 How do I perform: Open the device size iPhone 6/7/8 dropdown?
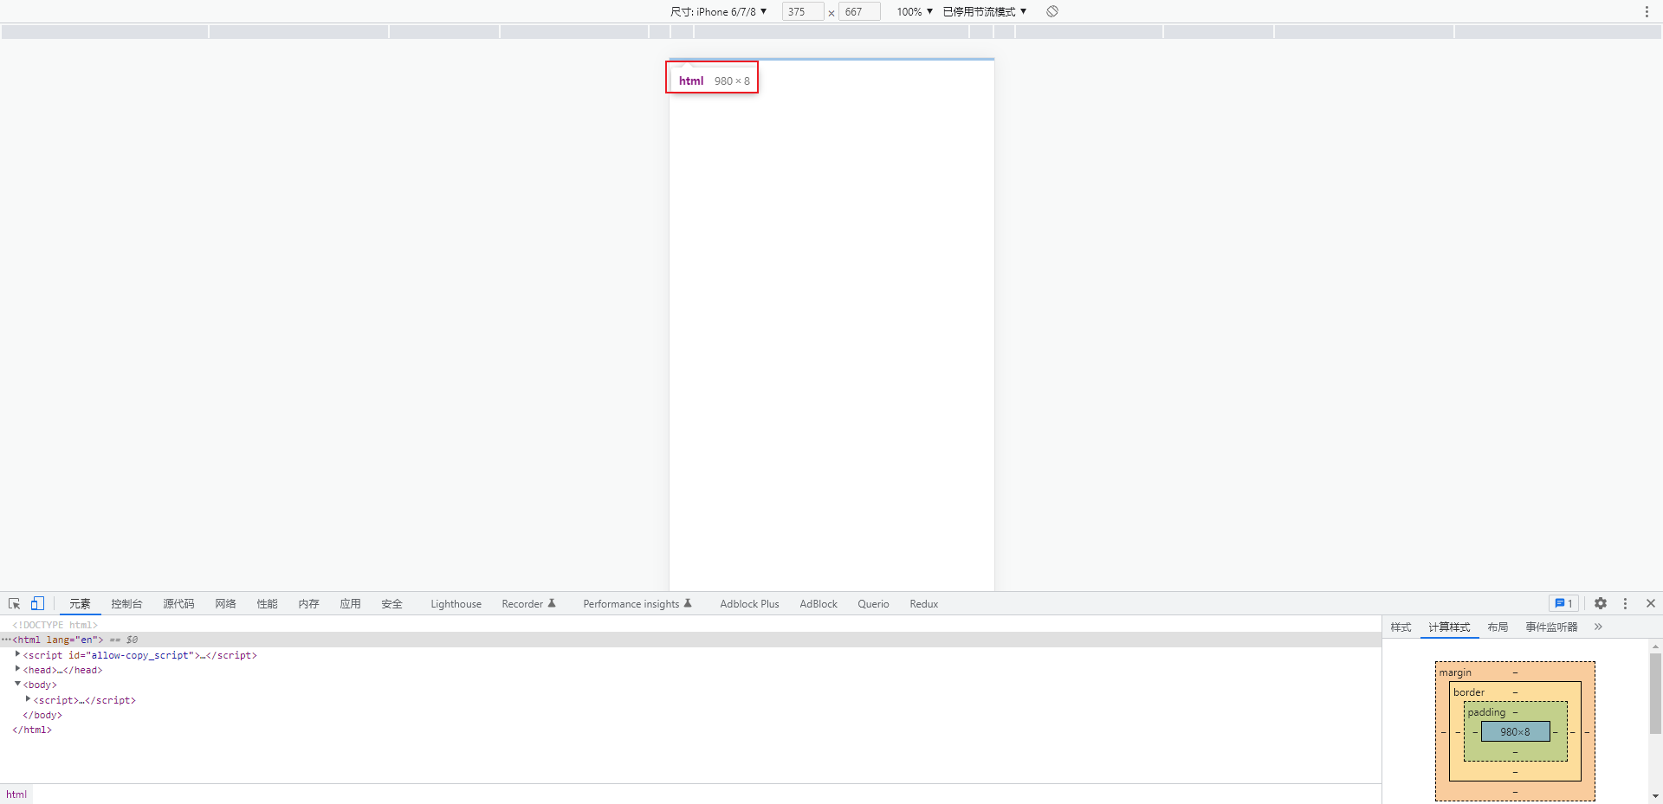[718, 11]
